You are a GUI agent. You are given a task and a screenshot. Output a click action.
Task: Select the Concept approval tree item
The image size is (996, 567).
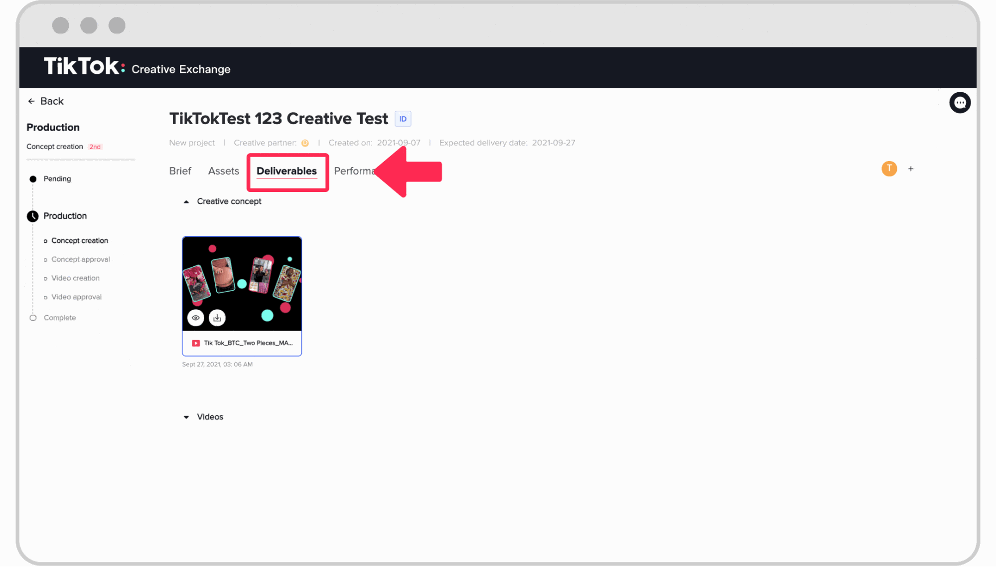pyautogui.click(x=80, y=259)
